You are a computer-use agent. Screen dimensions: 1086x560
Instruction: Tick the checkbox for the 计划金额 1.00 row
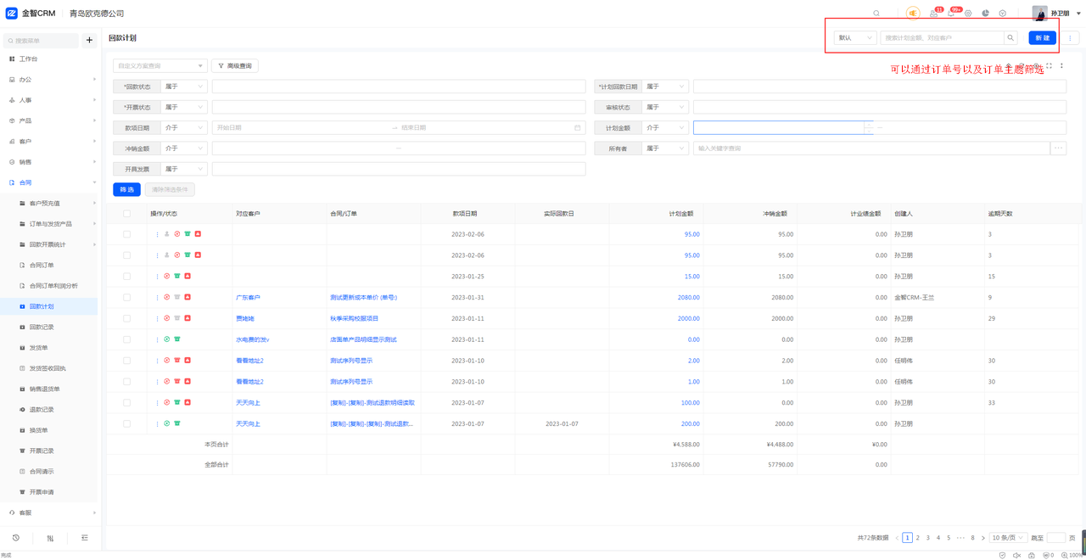pos(127,382)
